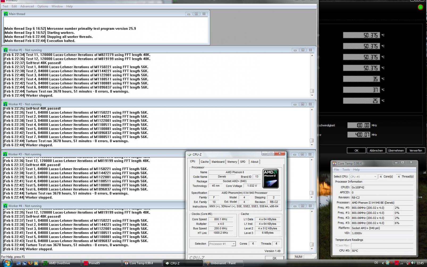Switch to Core Temp 0.99.4 in the taskbar
427x267 pixels.
[x=142, y=263]
